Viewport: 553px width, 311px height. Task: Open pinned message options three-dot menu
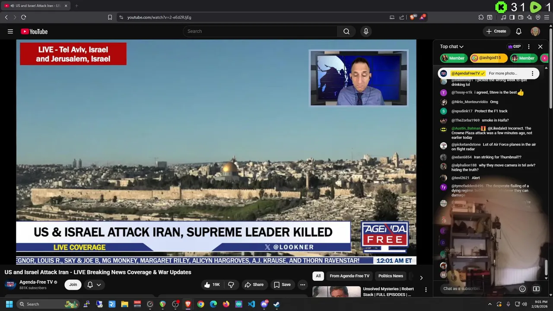pos(532,73)
